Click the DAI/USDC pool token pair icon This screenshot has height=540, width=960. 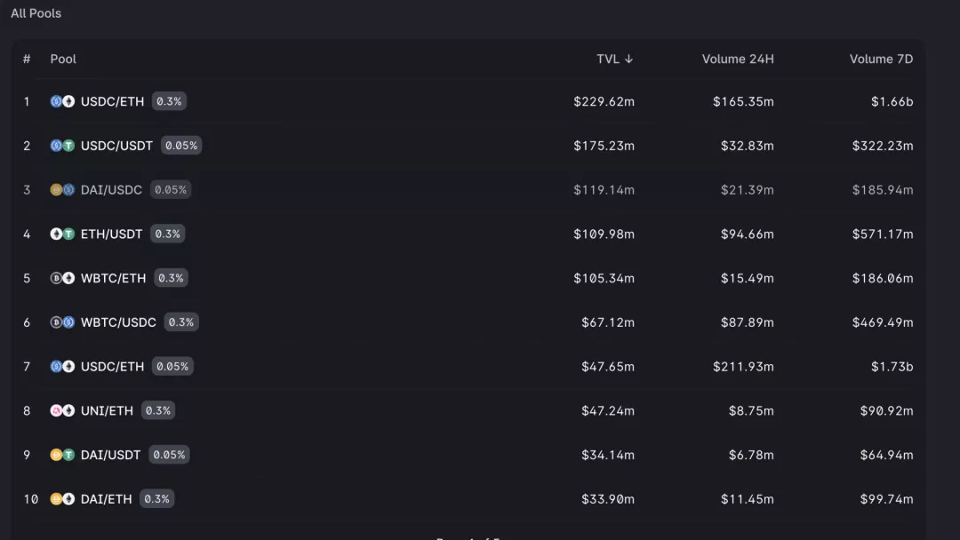(62, 190)
